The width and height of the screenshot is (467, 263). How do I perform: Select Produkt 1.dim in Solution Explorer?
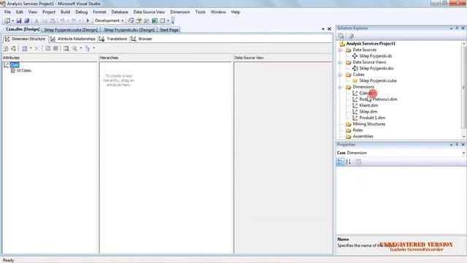tap(372, 118)
